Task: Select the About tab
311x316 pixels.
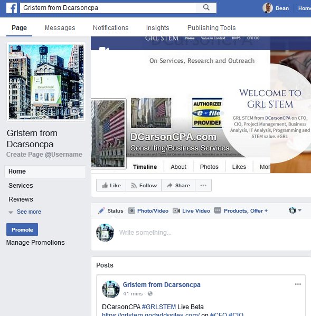Action: (x=178, y=167)
